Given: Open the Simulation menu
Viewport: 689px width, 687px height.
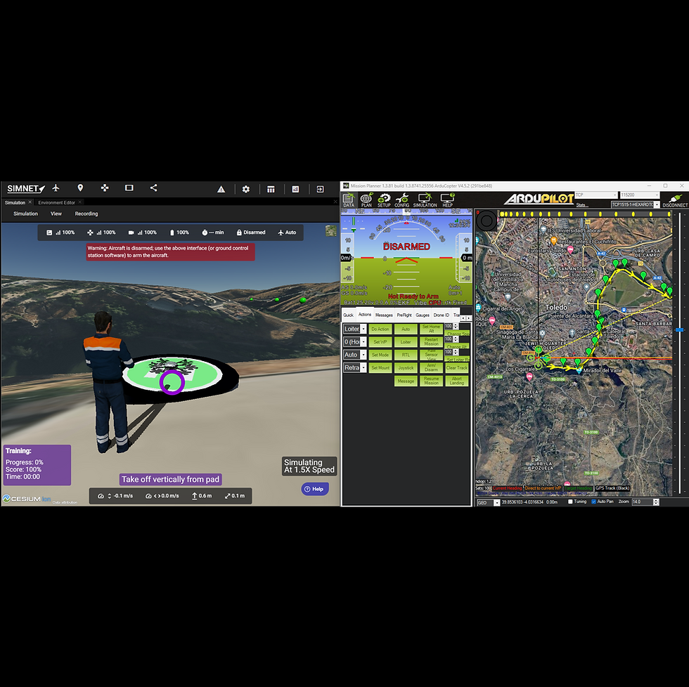Looking at the screenshot, I should tap(25, 214).
